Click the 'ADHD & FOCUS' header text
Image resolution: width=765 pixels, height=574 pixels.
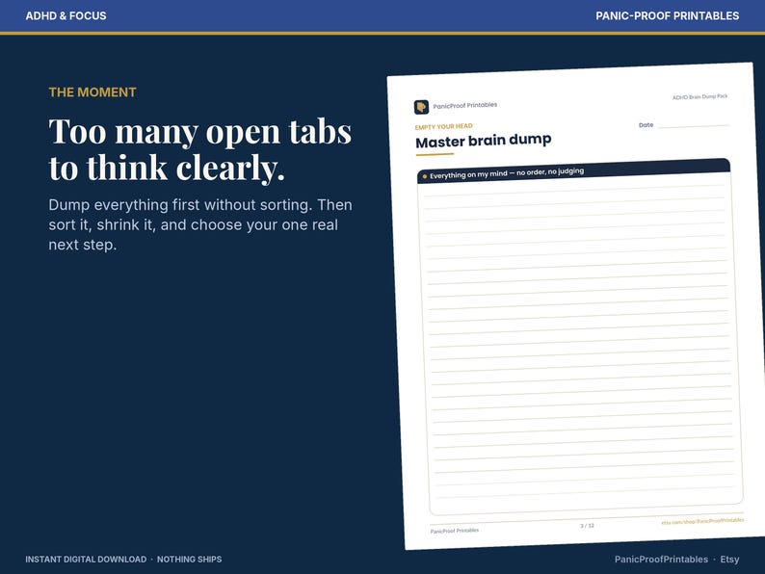(x=66, y=16)
